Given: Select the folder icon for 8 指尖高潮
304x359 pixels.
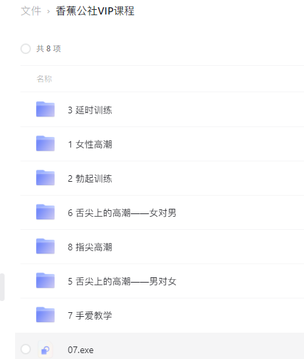Looking at the screenshot, I should tap(45, 246).
